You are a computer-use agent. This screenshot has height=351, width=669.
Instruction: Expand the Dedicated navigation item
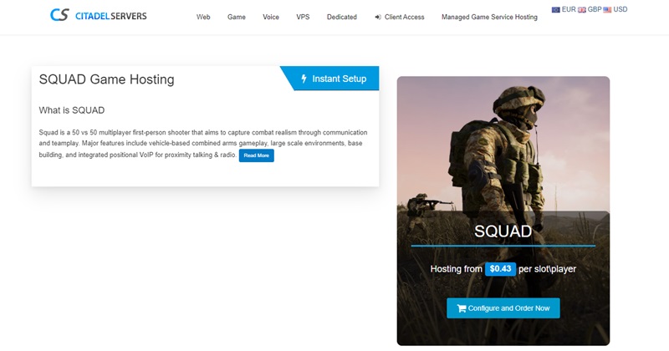click(341, 17)
